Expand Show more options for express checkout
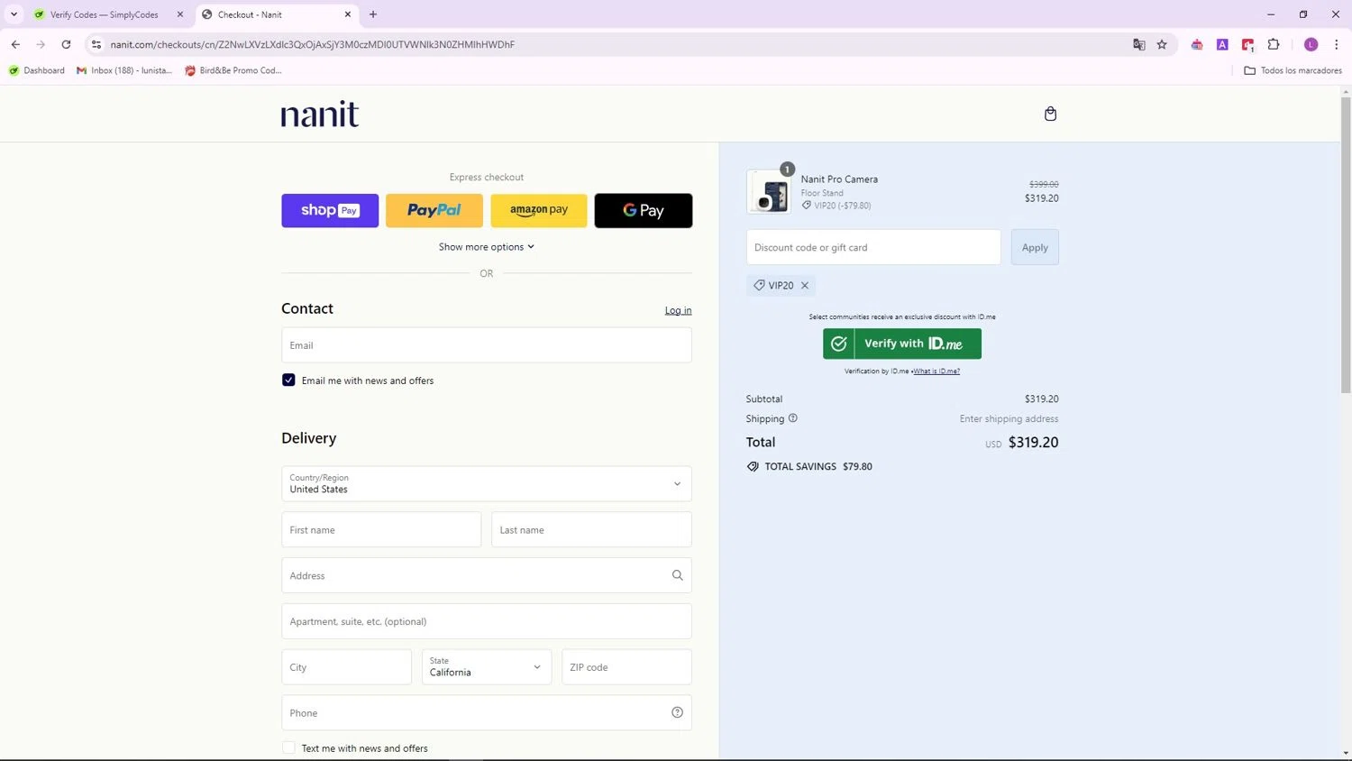This screenshot has height=761, width=1352. [x=487, y=246]
